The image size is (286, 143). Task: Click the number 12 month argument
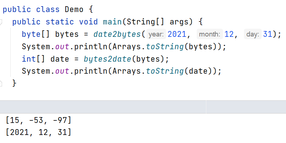[229, 34]
